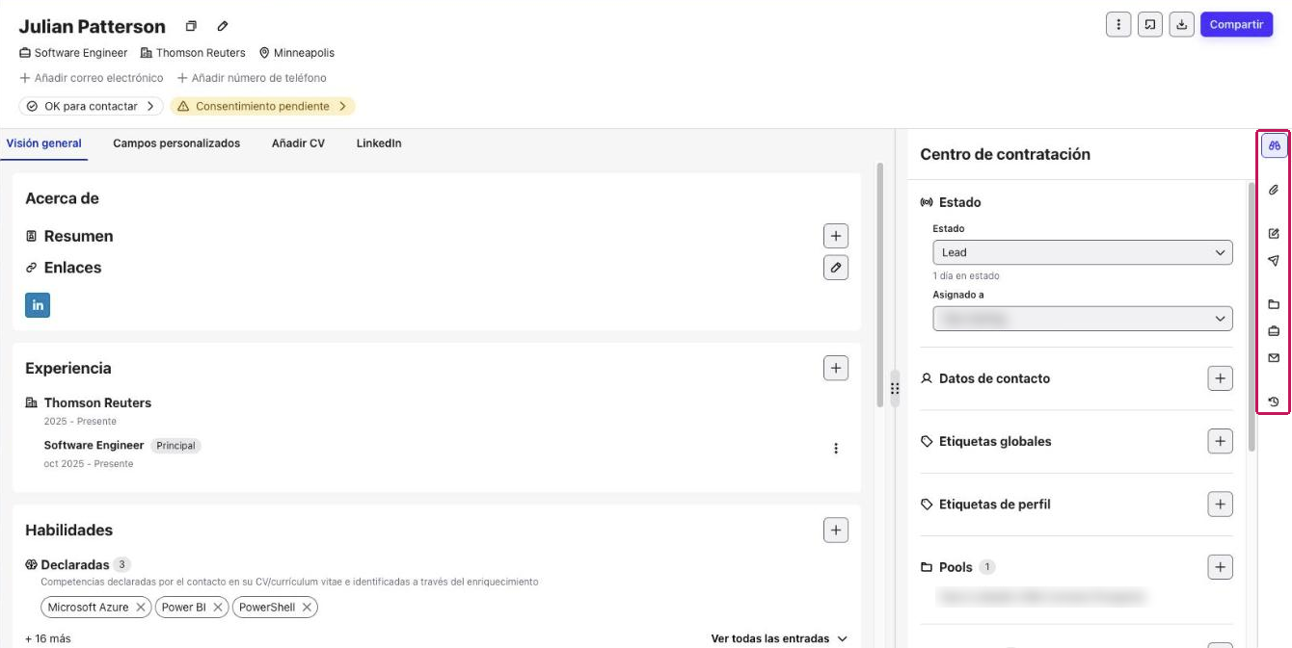Click the Centro de contratación scrollbar
This screenshot has height=648, width=1292.
tap(1252, 318)
